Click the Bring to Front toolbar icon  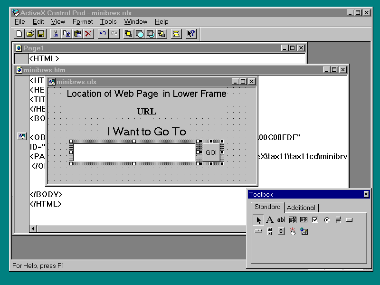point(128,34)
